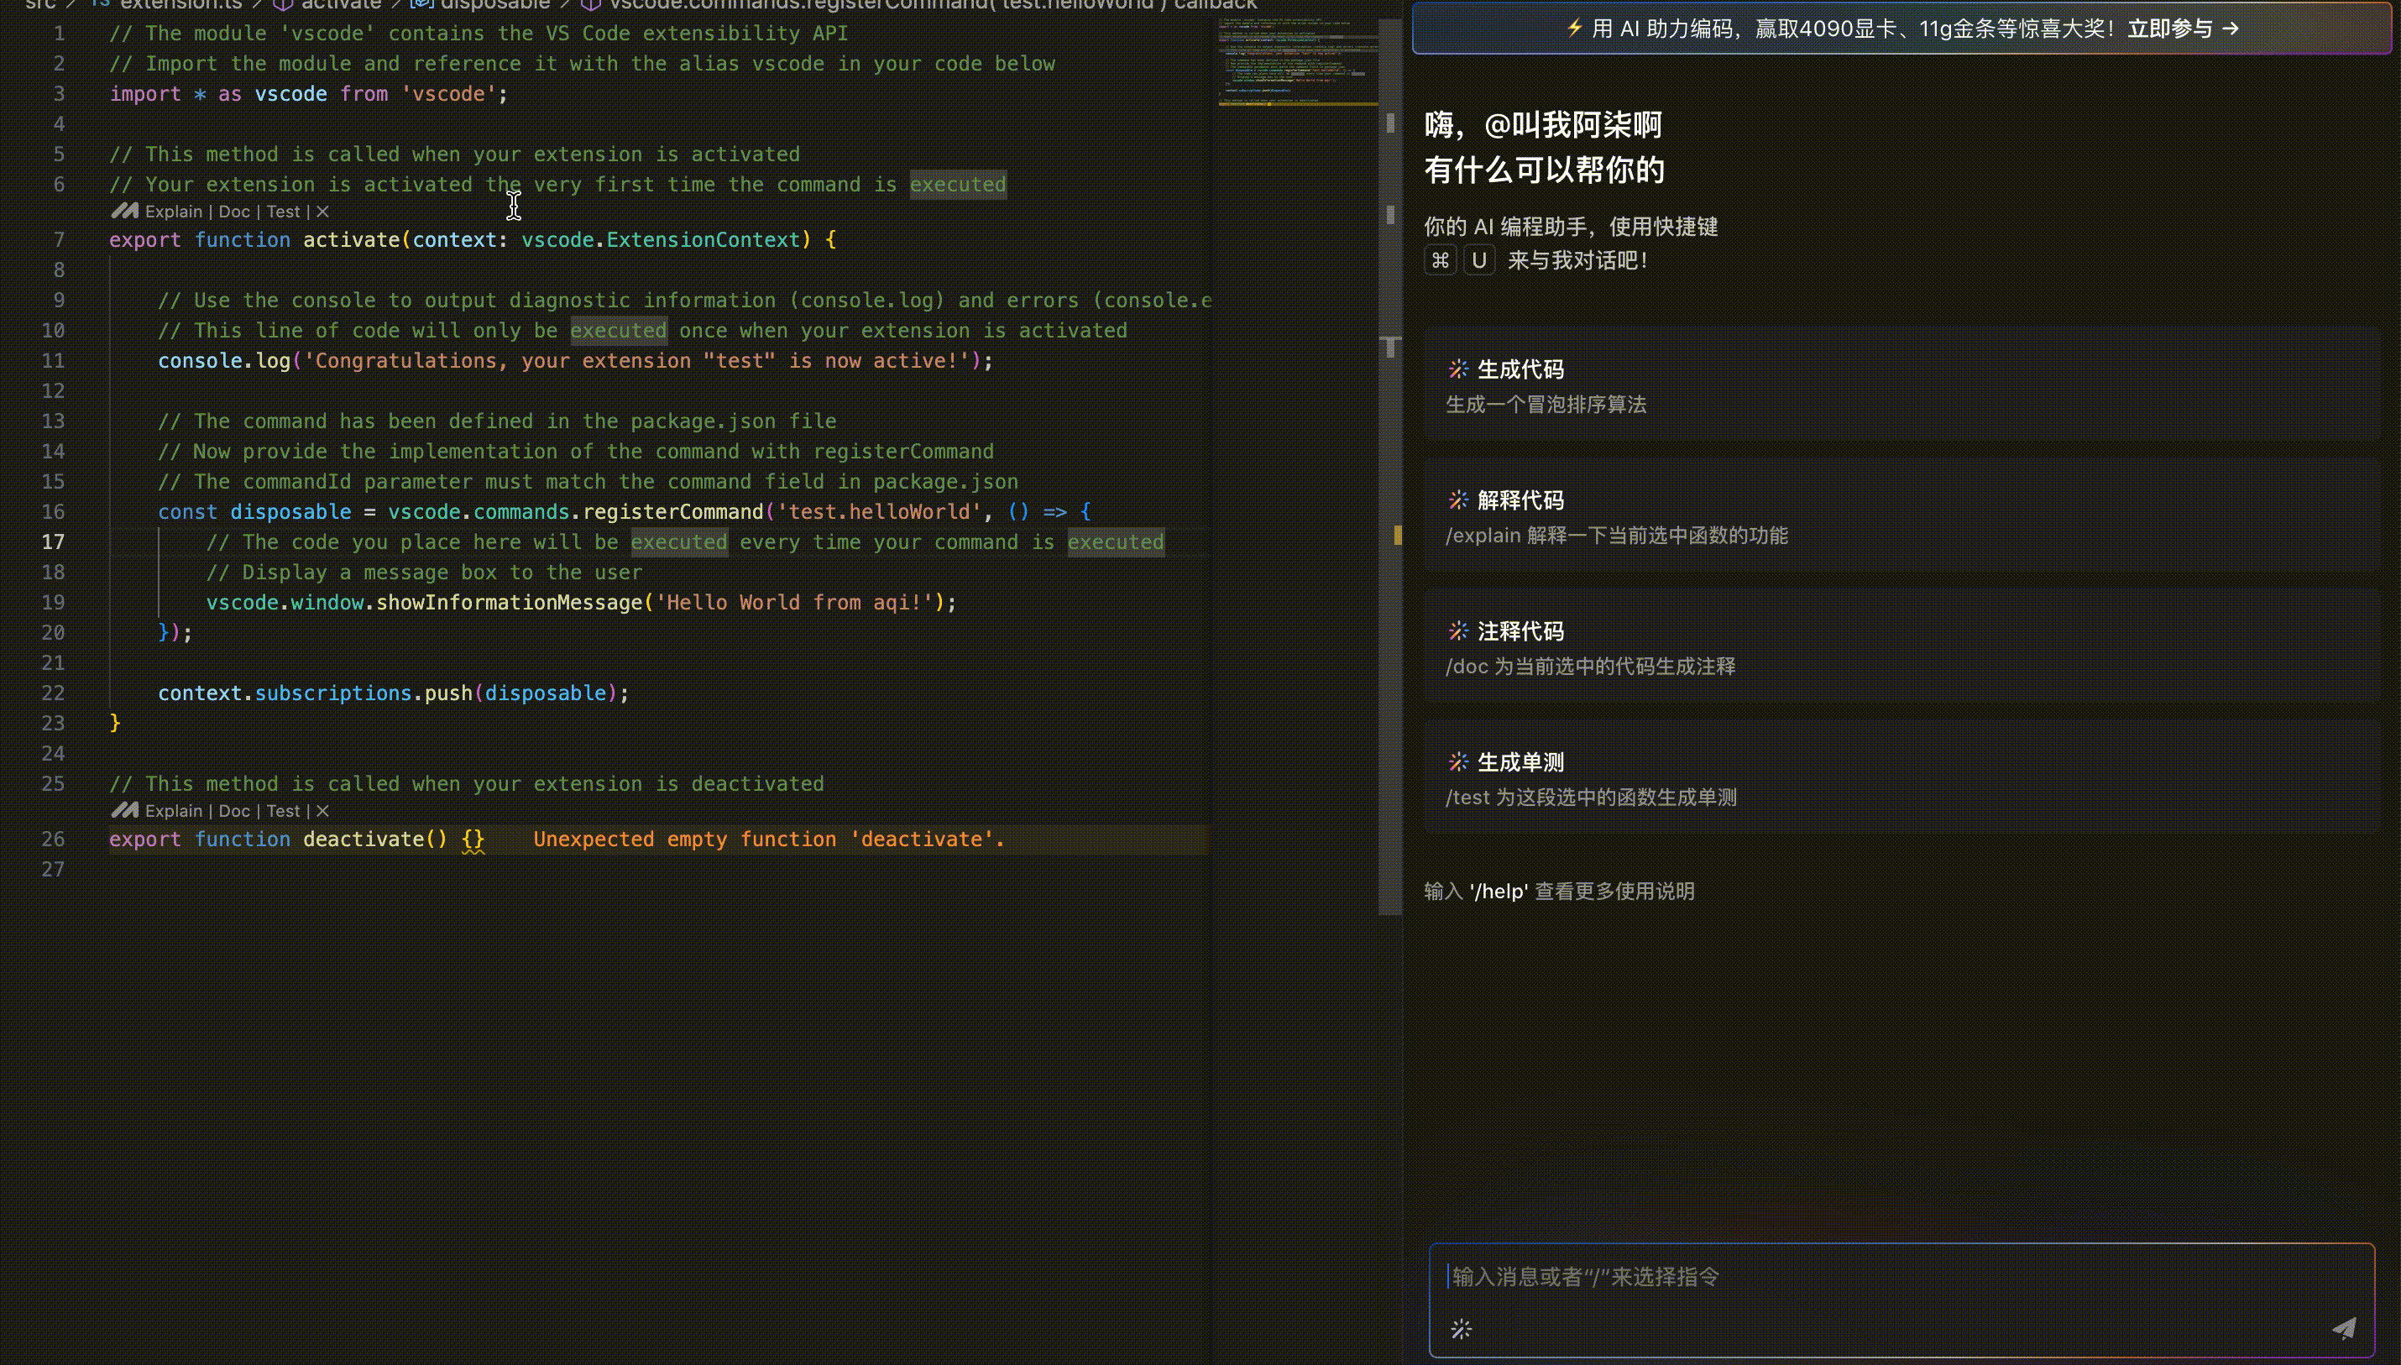Click Test codelens above deactivate function
The height and width of the screenshot is (1365, 2401).
click(x=283, y=811)
